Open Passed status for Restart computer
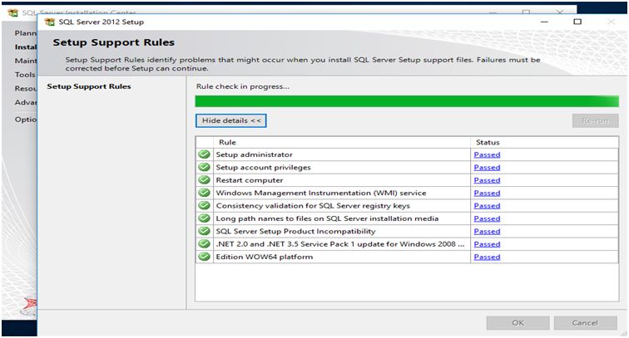The height and width of the screenshot is (338, 629). click(x=487, y=180)
